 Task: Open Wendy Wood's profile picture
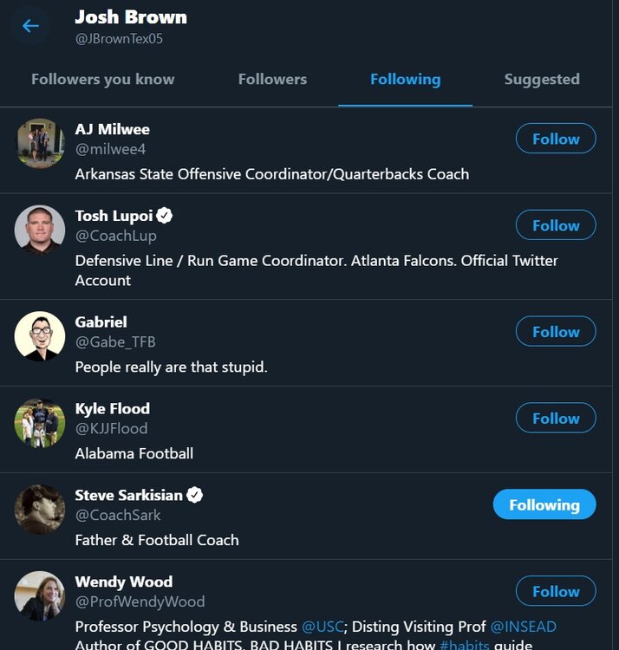pyautogui.click(x=40, y=596)
